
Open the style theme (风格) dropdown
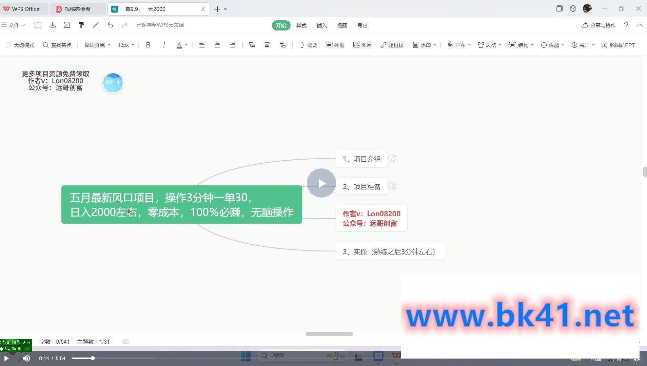point(489,45)
